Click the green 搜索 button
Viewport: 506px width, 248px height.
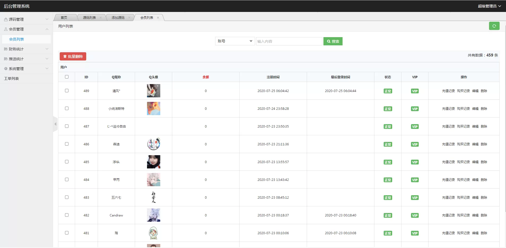pyautogui.click(x=333, y=41)
